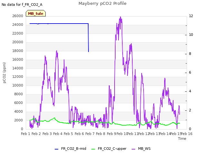This screenshot has width=206, height=155.
Task: Click the 2 right y-axis label
Action: point(190,110)
